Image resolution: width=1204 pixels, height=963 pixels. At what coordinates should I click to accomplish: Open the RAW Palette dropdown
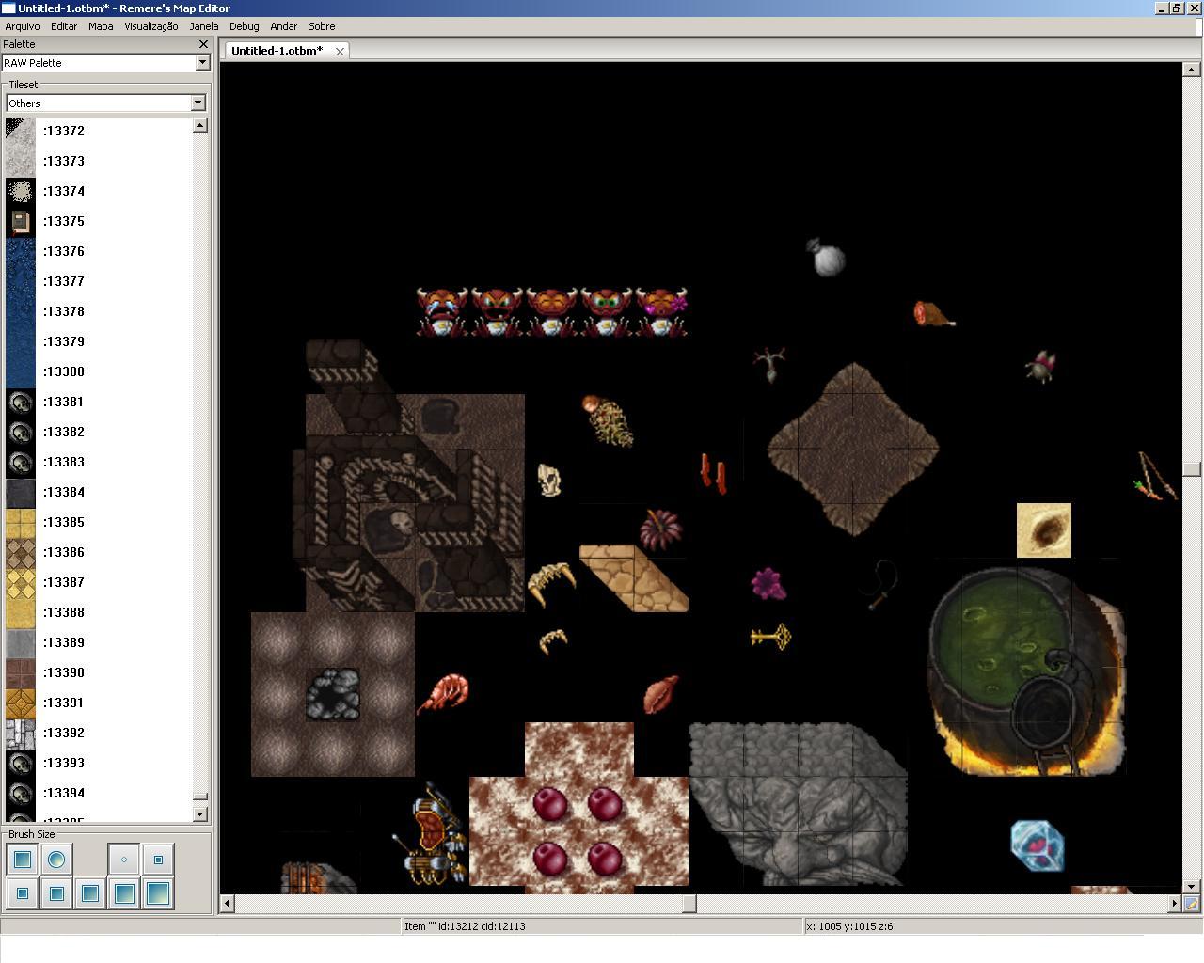202,62
